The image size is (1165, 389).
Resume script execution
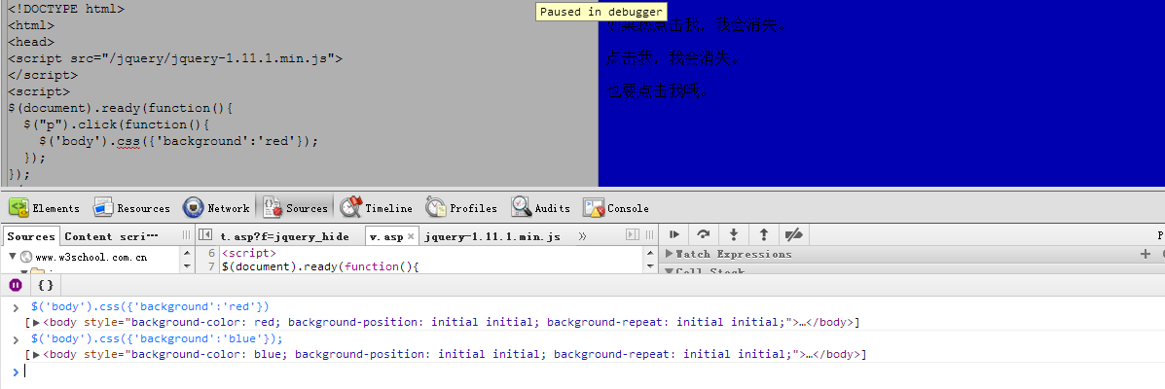tap(674, 234)
